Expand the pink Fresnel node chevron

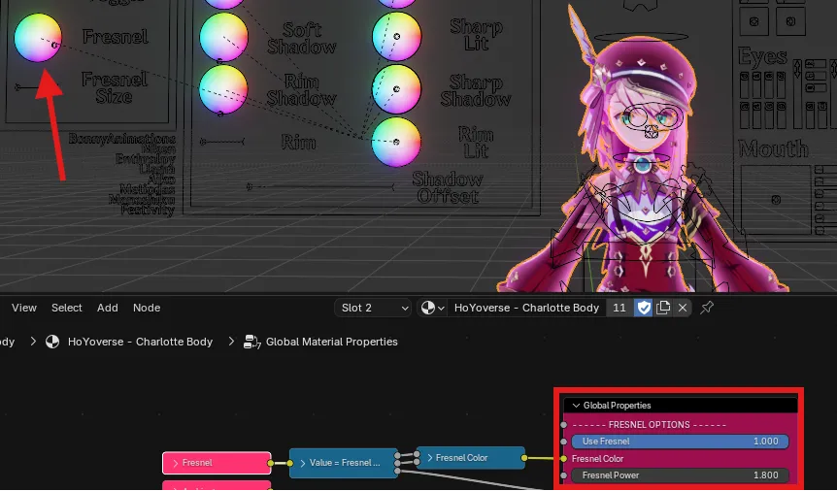point(175,463)
